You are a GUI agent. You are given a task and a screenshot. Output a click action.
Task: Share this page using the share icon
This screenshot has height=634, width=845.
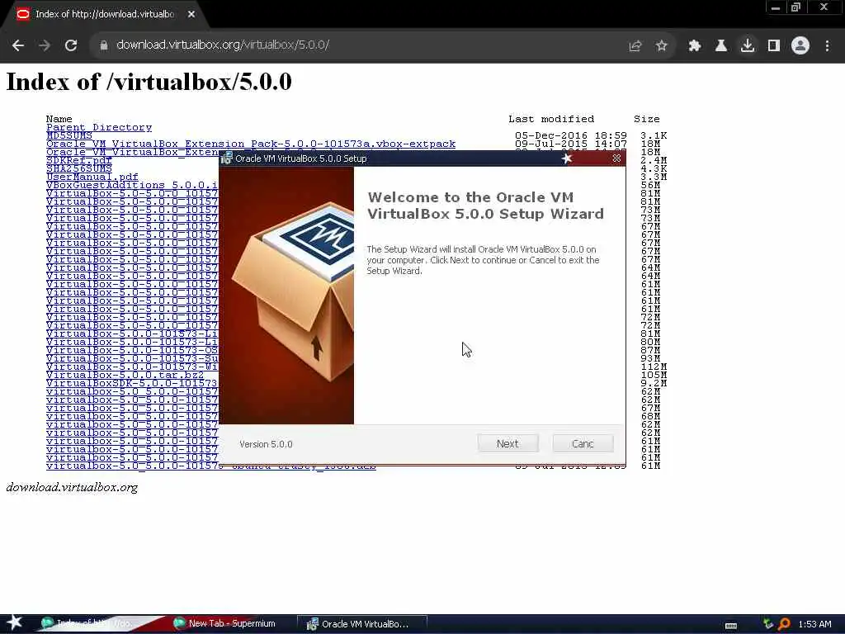coord(635,46)
